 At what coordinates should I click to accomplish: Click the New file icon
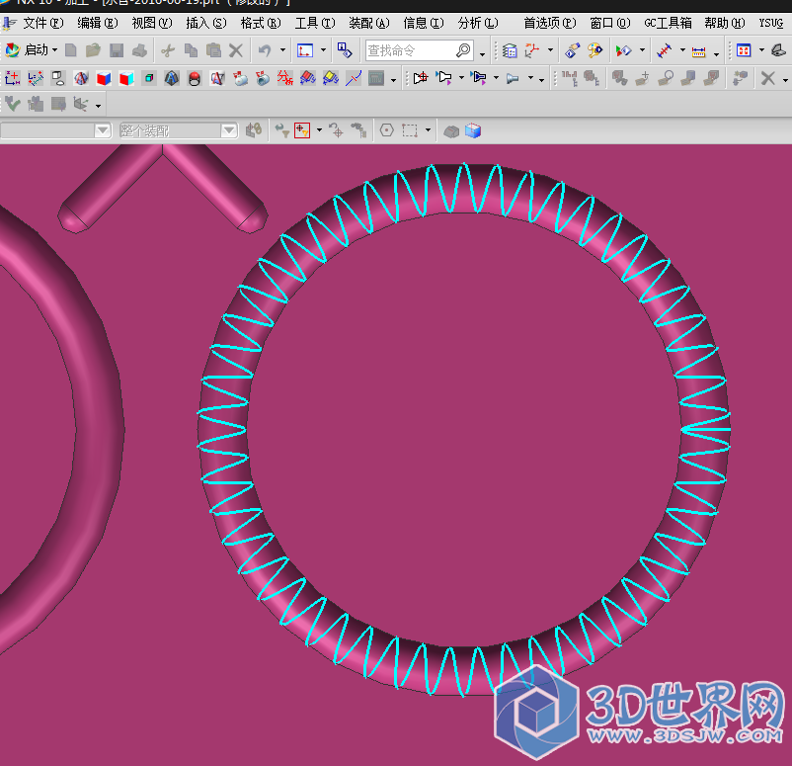[x=71, y=50]
